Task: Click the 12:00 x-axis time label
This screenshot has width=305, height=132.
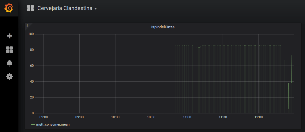Action: (x=258, y=117)
